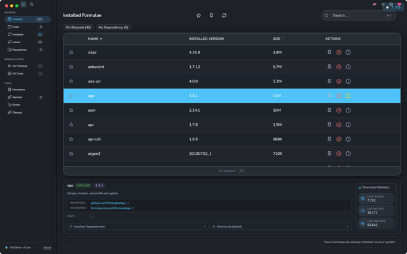Screen dimensions: 407x254
Task: Show info for a2ps
Action: click(348, 52)
